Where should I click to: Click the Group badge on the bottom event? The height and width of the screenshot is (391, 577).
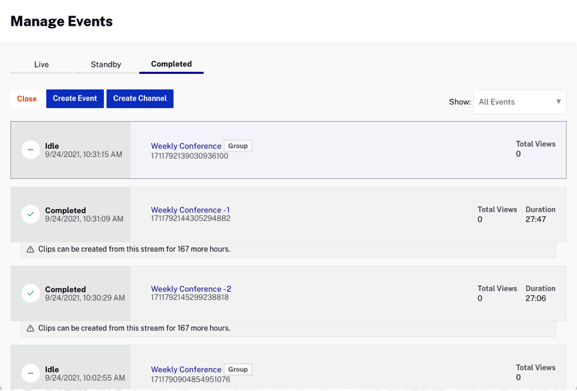[238, 369]
